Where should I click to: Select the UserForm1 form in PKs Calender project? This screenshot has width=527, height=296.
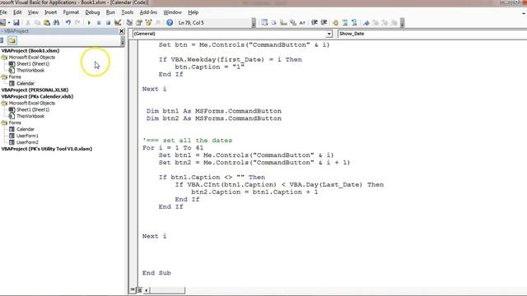27,136
